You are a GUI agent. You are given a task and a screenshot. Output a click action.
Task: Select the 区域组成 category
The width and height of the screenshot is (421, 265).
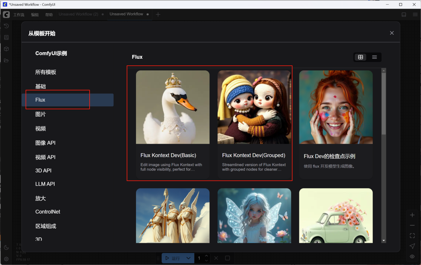pyautogui.click(x=68, y=226)
